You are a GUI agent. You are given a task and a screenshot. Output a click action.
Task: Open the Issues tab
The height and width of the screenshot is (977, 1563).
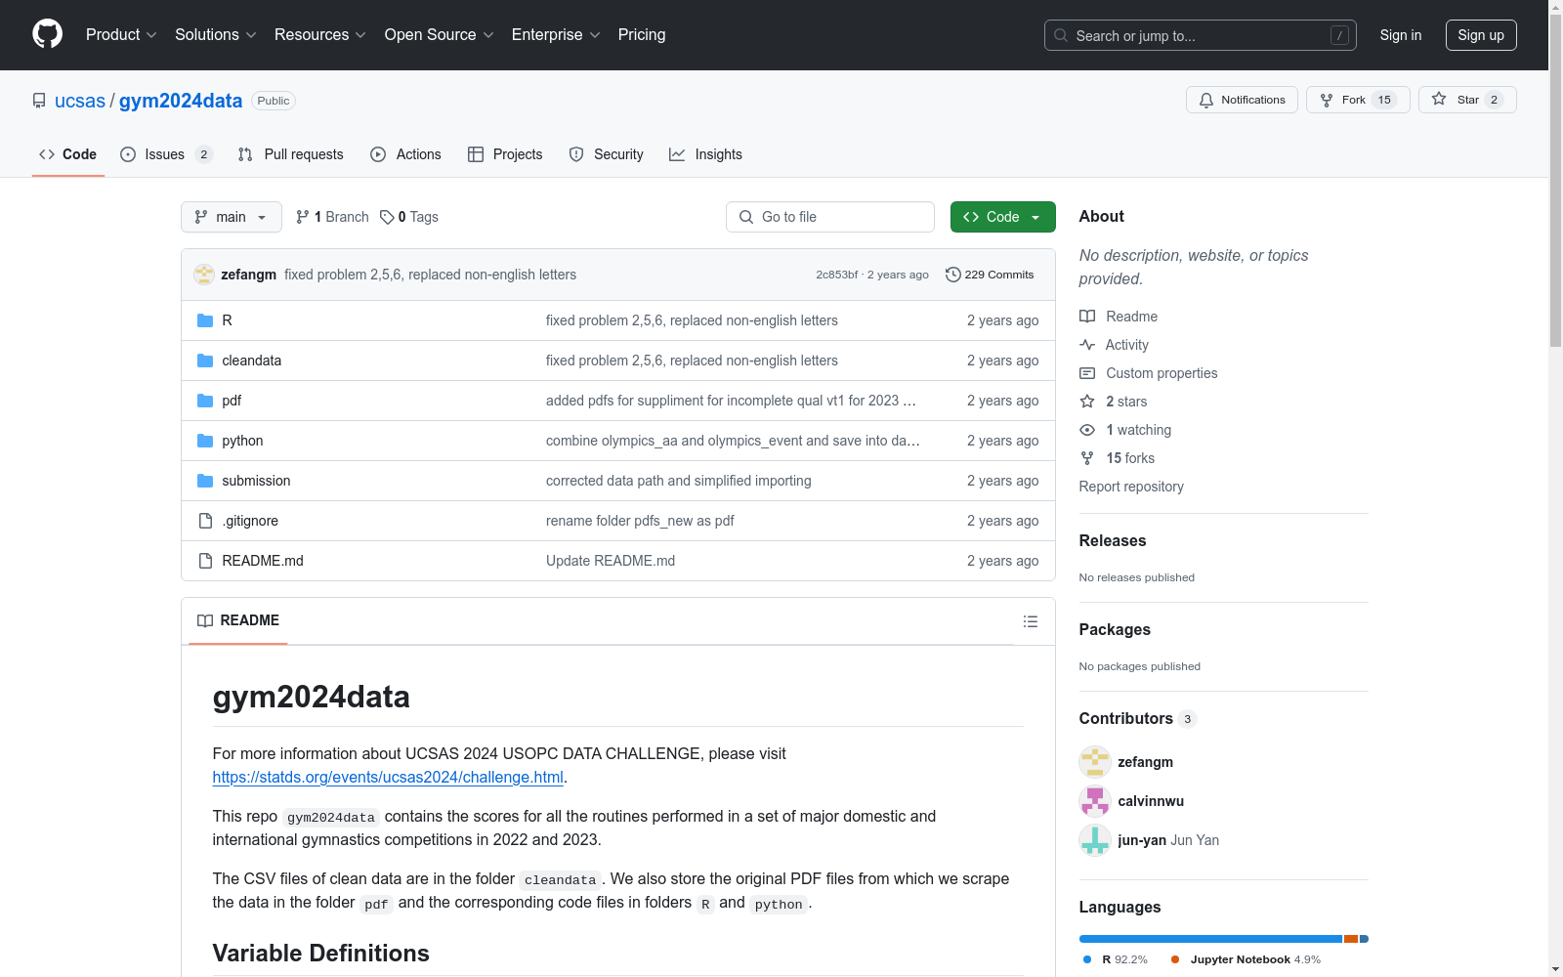(166, 154)
